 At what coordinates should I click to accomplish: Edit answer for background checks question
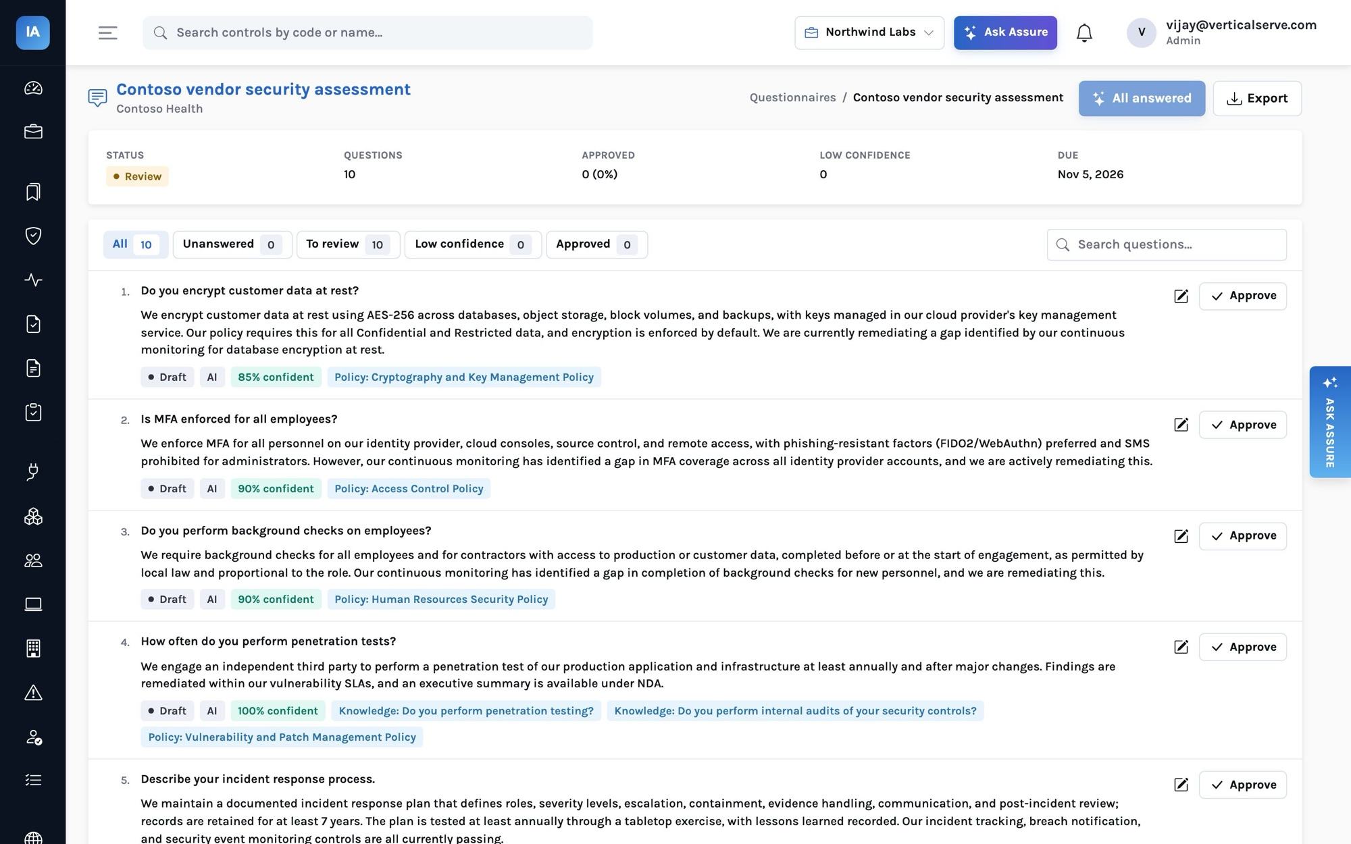pyautogui.click(x=1181, y=536)
